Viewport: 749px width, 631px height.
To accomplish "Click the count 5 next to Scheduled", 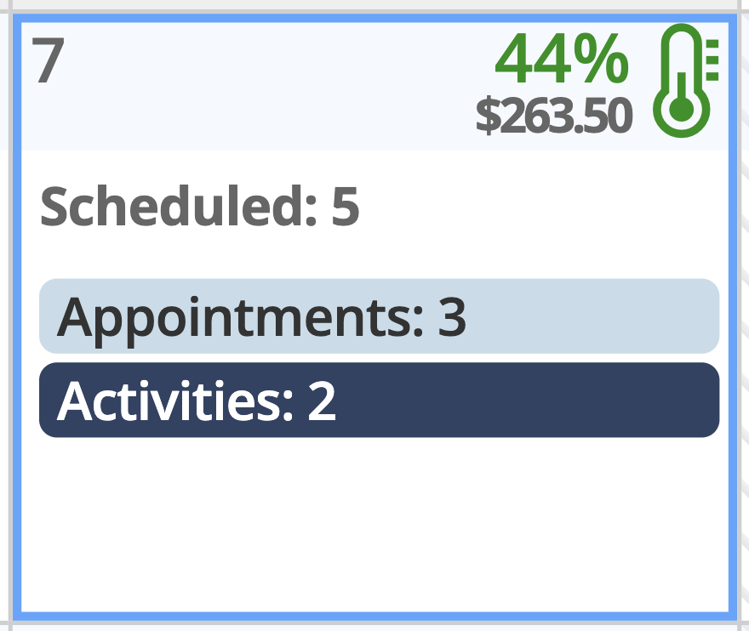I will coord(345,207).
